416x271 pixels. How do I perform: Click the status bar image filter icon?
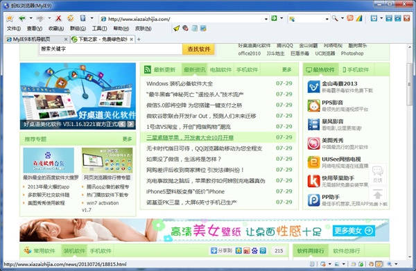click(337, 264)
